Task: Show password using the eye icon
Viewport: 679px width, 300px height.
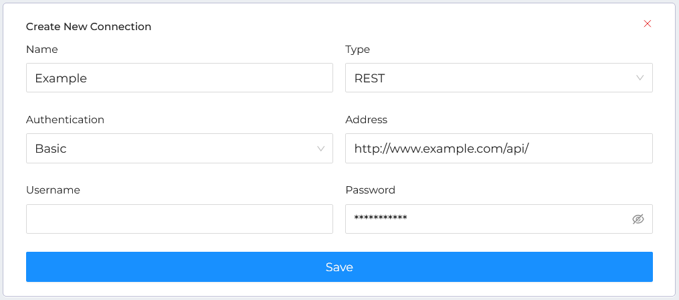Action: [638, 219]
